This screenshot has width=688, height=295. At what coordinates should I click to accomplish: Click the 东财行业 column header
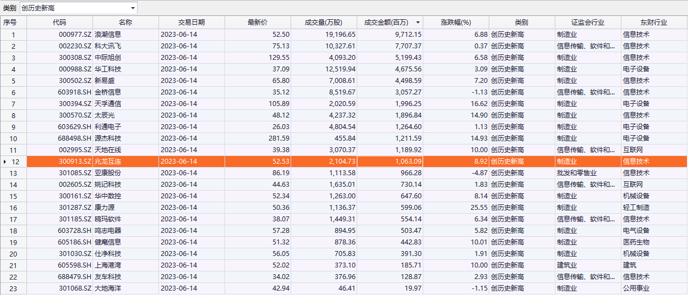tap(654, 23)
